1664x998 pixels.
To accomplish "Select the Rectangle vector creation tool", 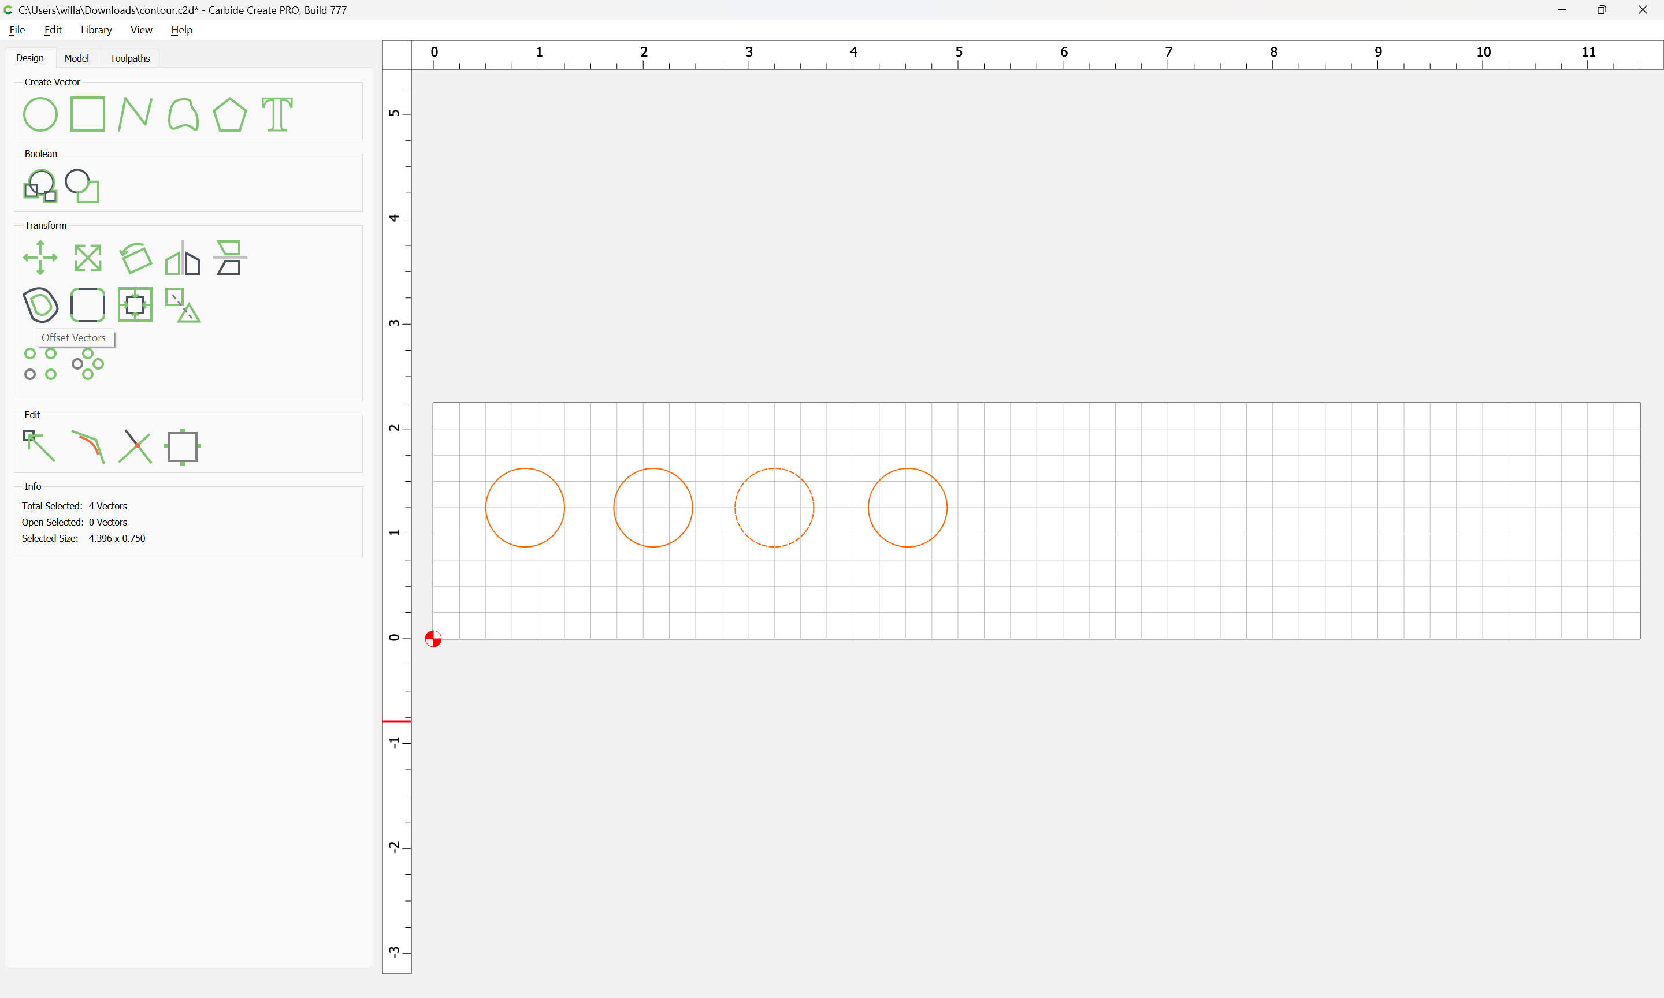I will (87, 114).
